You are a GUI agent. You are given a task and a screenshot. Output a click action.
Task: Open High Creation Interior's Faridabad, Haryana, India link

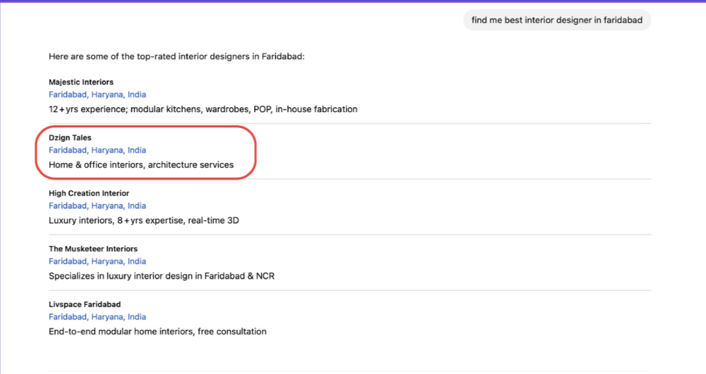[x=97, y=206]
